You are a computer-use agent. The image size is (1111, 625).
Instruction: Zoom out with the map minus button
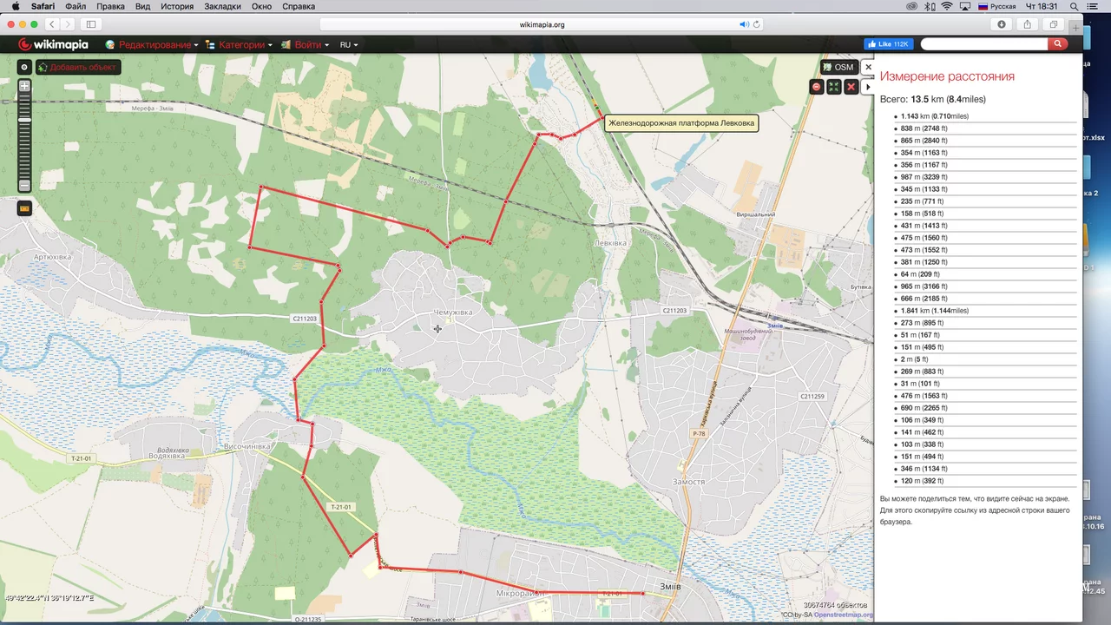(x=24, y=186)
